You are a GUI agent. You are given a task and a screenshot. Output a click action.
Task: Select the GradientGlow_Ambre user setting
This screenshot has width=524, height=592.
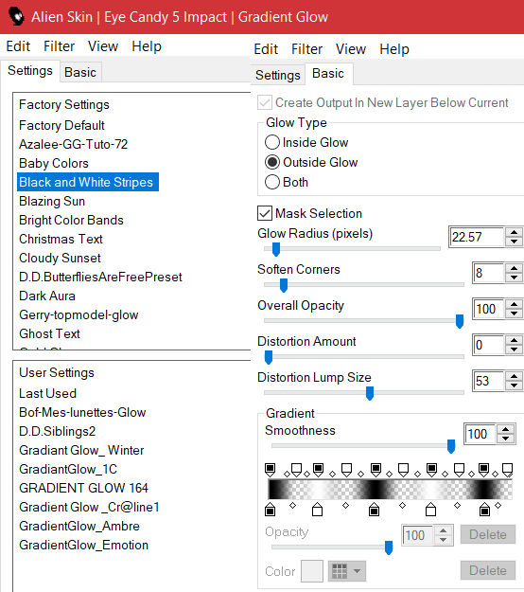pos(79,526)
